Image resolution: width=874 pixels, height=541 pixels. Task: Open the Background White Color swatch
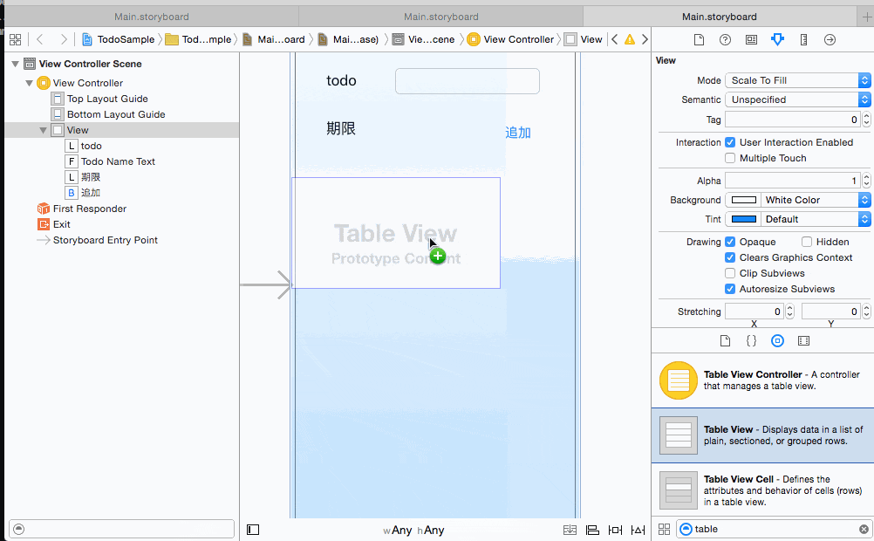pos(743,199)
